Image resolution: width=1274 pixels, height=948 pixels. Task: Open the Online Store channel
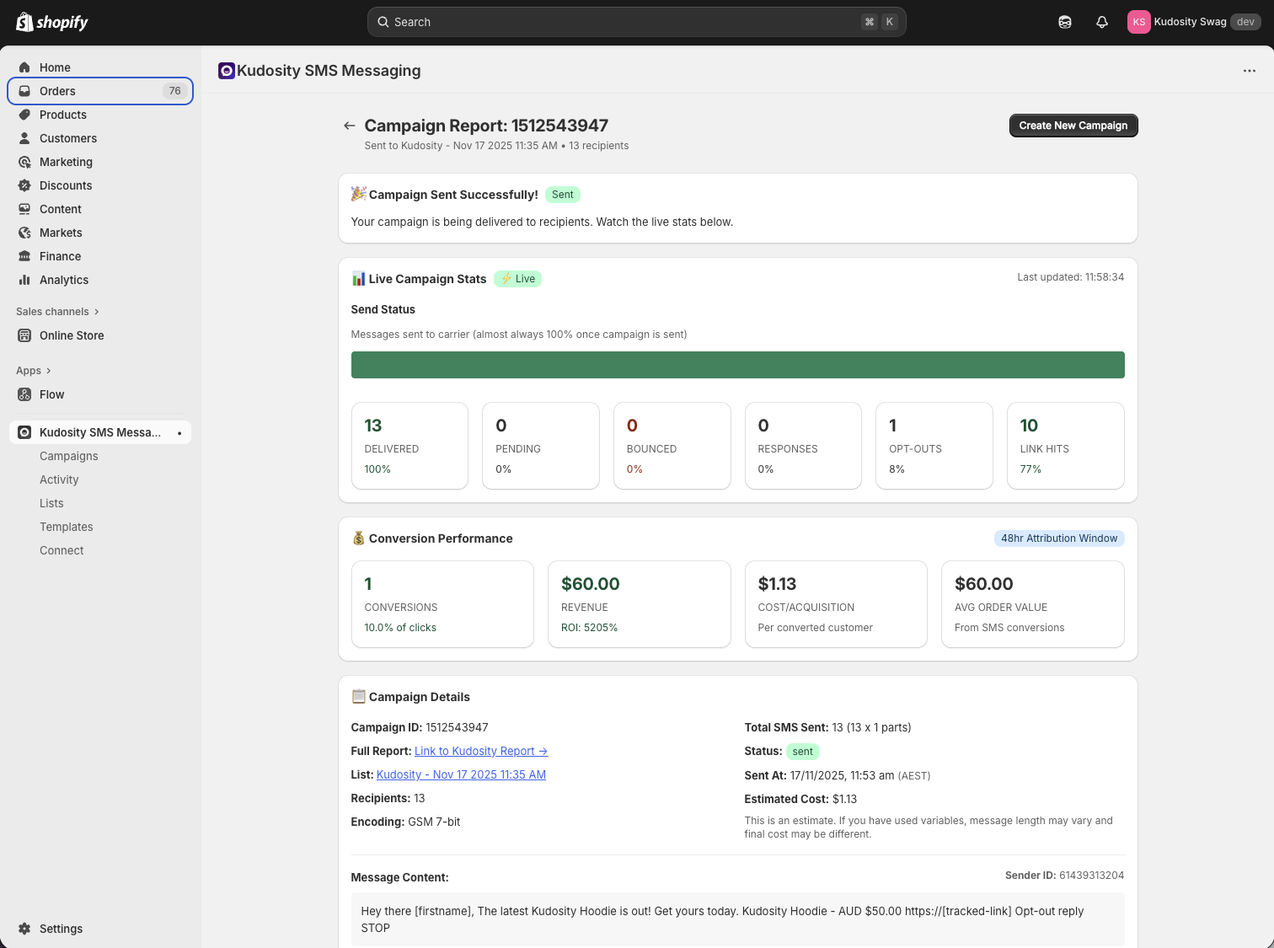tap(100, 335)
